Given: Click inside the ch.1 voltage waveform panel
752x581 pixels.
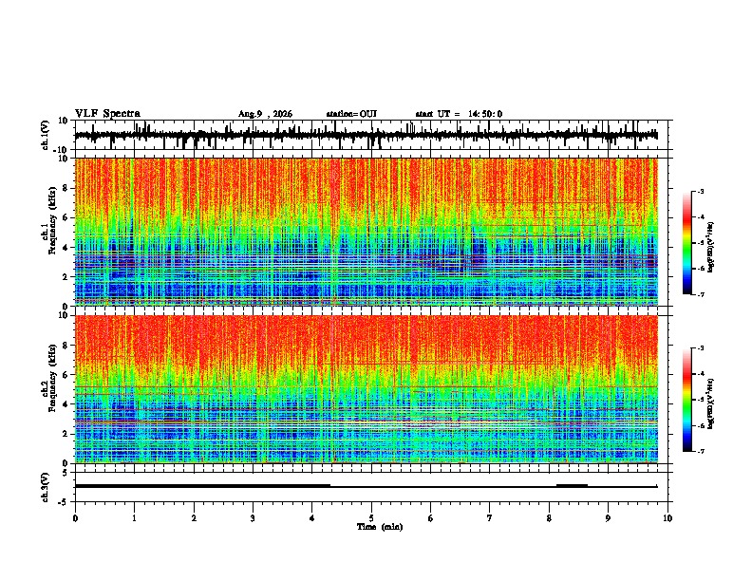Looking at the screenshot, I should (x=370, y=135).
